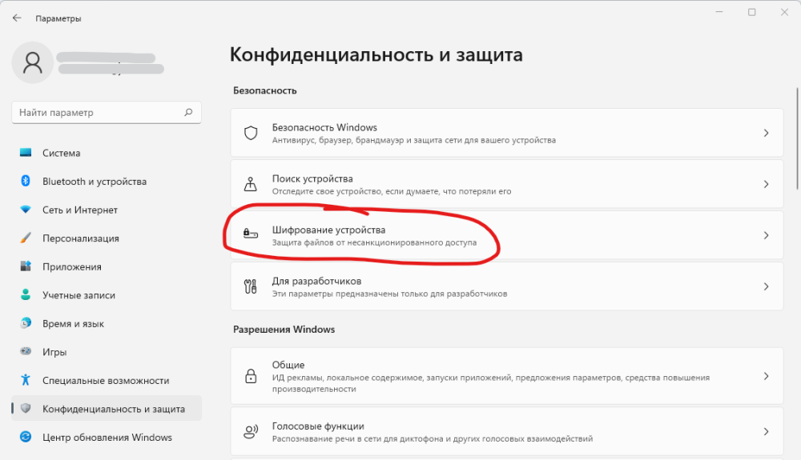The width and height of the screenshot is (801, 460).
Task: Click the Шифрование устройства lock-drive icon
Action: coord(250,234)
